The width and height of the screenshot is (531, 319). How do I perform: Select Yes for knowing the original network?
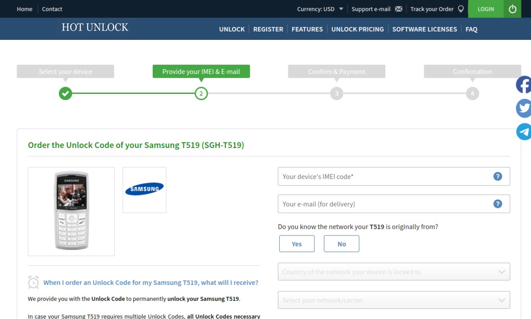(x=297, y=244)
